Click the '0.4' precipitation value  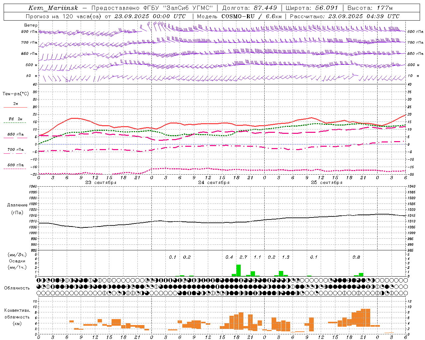tap(229, 257)
